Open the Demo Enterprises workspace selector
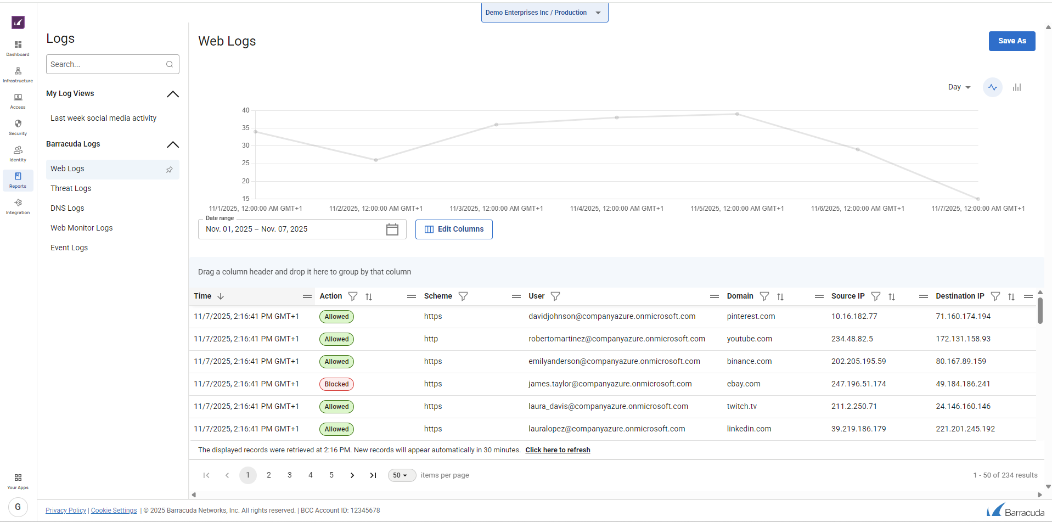Viewport: 1052px width, 522px height. 544,13
